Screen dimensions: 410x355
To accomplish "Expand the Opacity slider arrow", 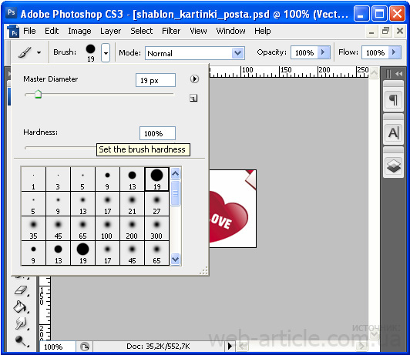I will pos(324,52).
